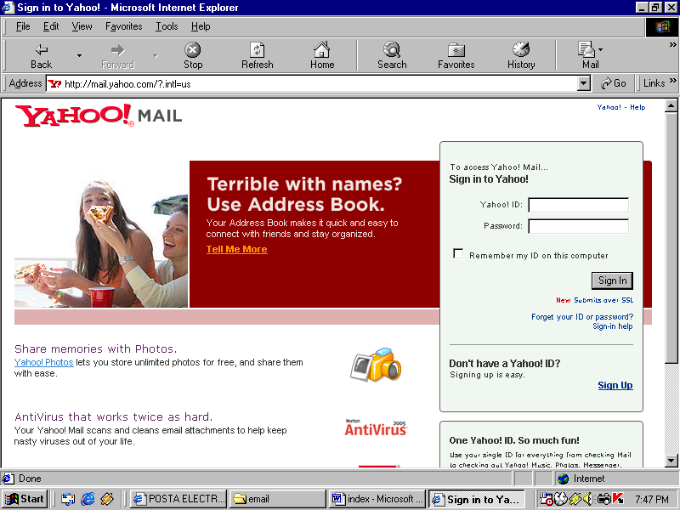680x510 pixels.
Task: Open the Yahoo! link at top right
Action: pos(609,107)
